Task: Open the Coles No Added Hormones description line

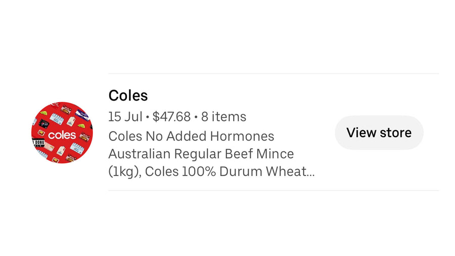Action: coord(191,136)
